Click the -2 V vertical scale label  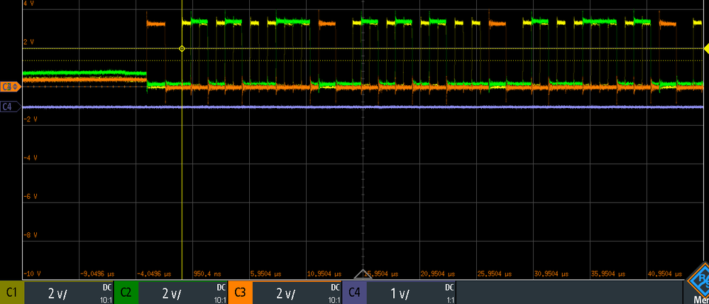(30, 119)
